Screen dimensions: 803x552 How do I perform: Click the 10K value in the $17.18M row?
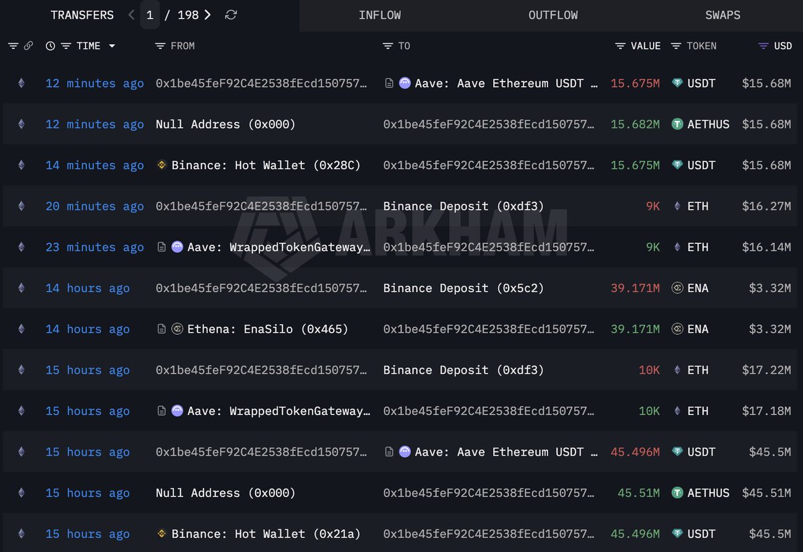tap(649, 411)
